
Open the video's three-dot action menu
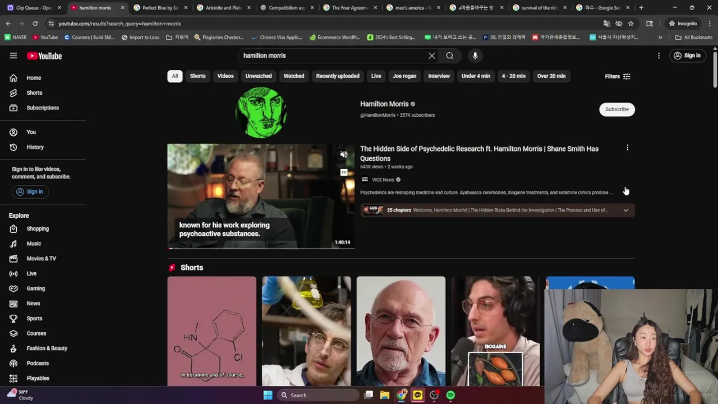[x=627, y=148]
